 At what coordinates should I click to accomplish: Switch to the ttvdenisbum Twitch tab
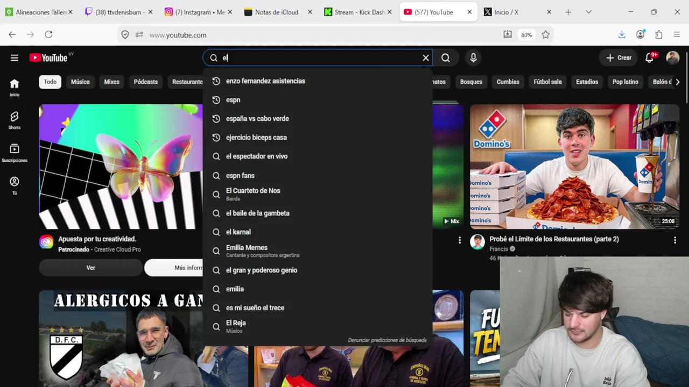(x=119, y=12)
